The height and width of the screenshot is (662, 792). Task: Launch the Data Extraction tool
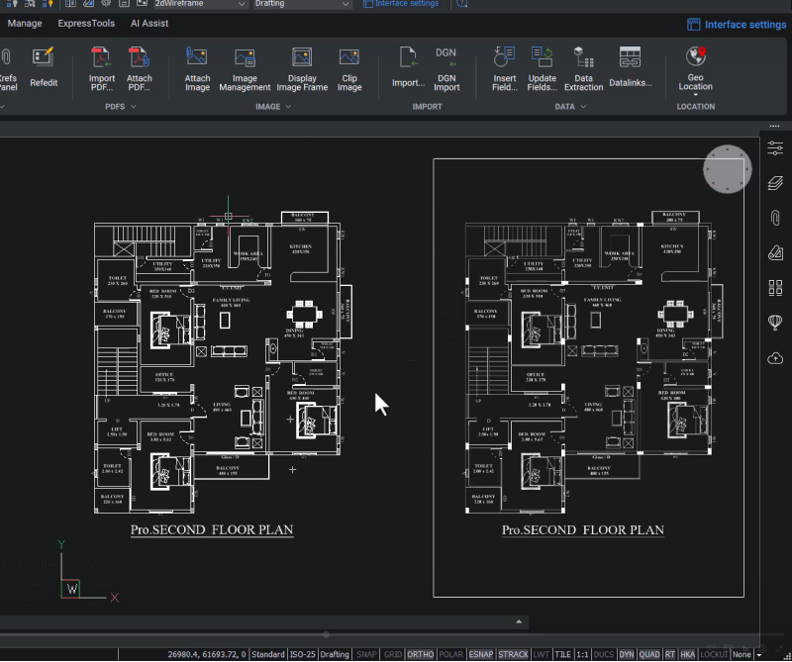pyautogui.click(x=583, y=68)
